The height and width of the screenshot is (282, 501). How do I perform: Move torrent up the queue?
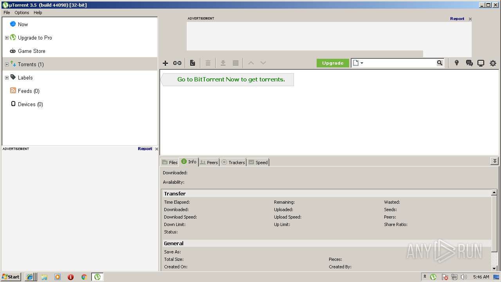[251, 63]
